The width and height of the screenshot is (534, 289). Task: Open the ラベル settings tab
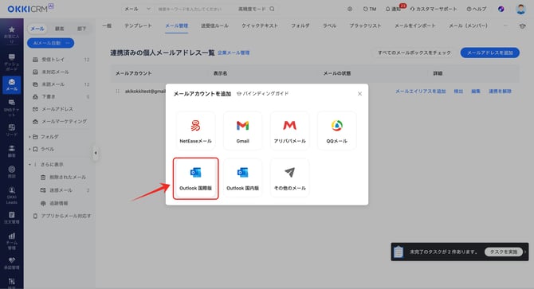(x=329, y=25)
